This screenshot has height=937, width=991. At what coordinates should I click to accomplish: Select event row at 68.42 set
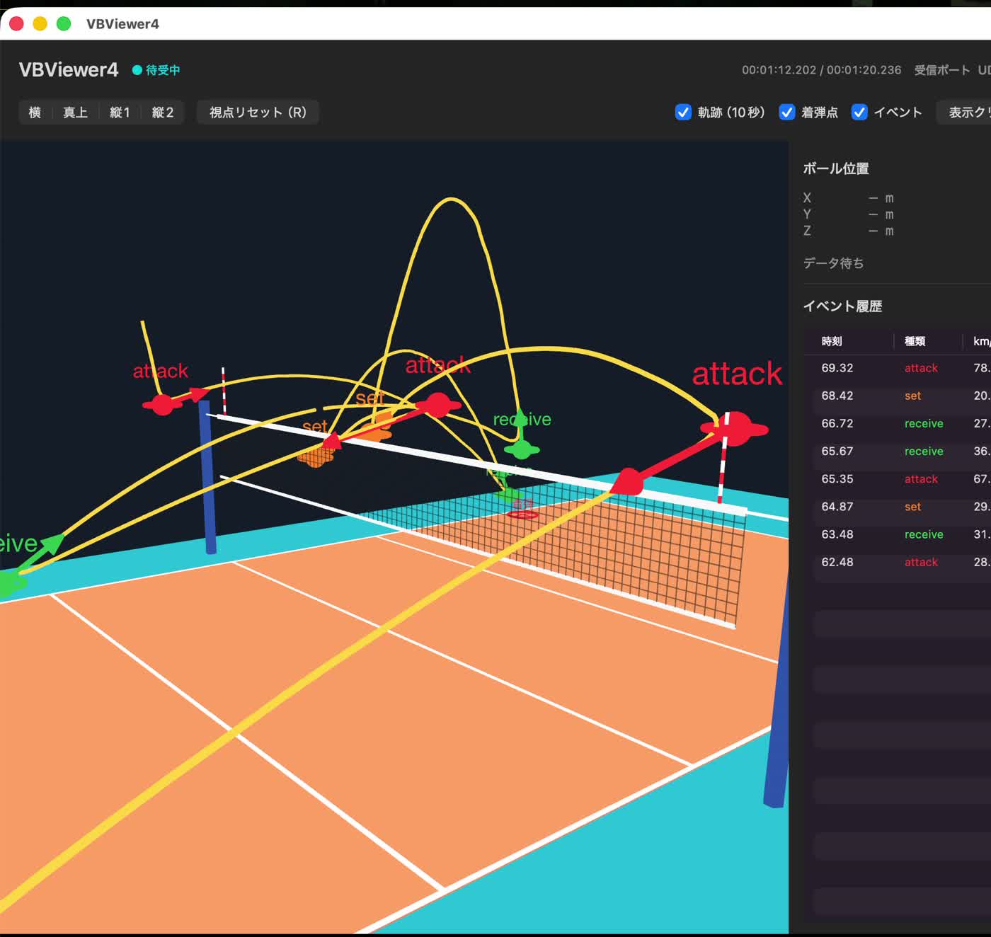click(x=903, y=396)
